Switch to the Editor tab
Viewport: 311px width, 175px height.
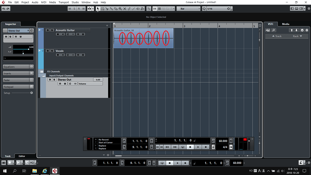click(x=22, y=156)
